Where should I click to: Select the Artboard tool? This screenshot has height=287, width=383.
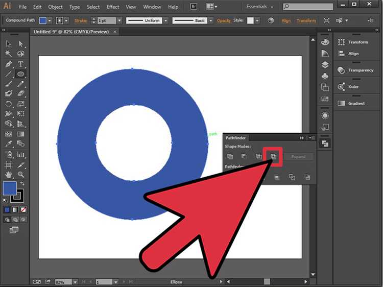(x=9, y=165)
